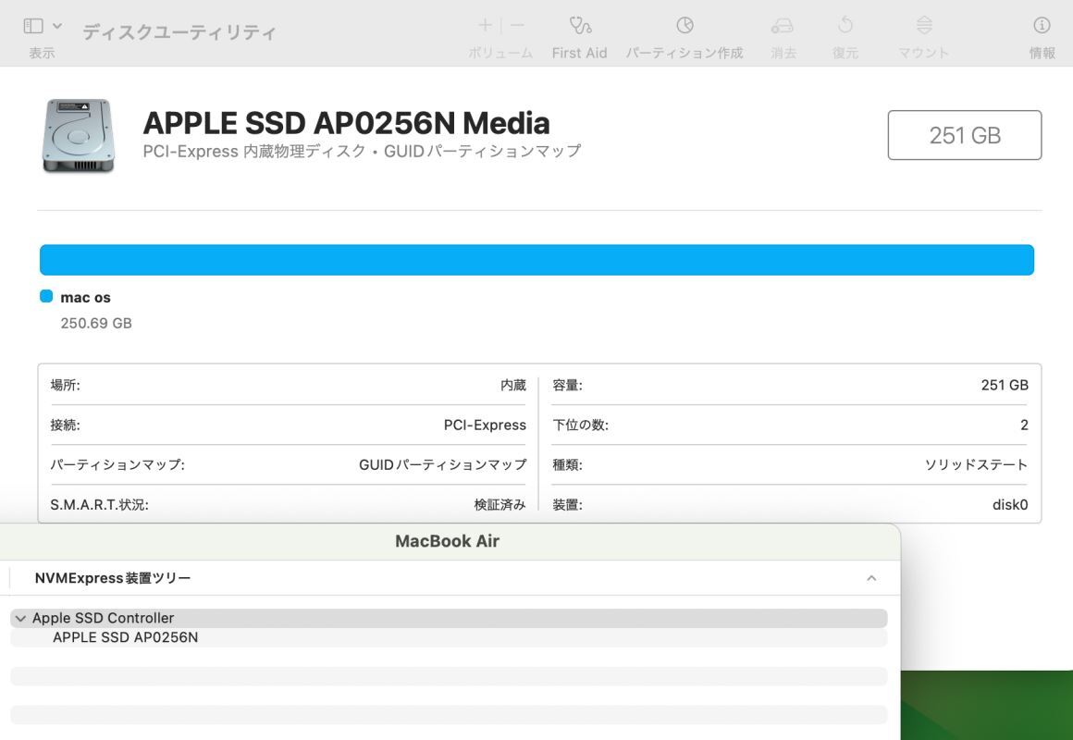
Task: Click the blue mac os legend swatch
Action: (x=46, y=296)
